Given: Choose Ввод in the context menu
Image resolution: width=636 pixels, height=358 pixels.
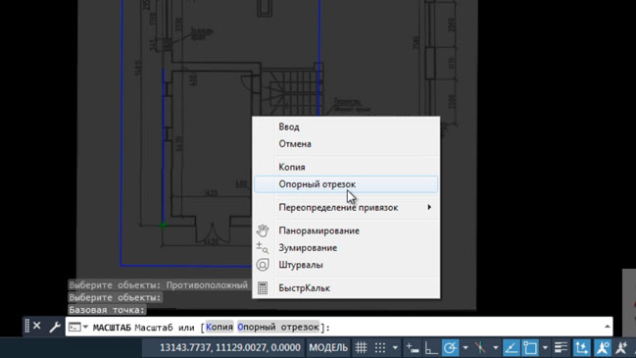Looking at the screenshot, I should (x=346, y=128).
